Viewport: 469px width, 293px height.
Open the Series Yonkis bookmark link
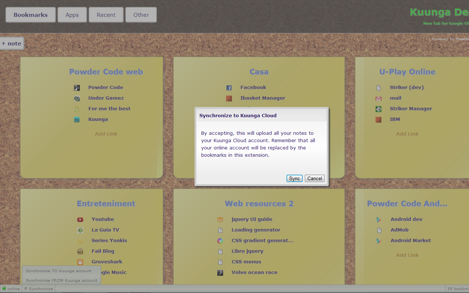[109, 241]
